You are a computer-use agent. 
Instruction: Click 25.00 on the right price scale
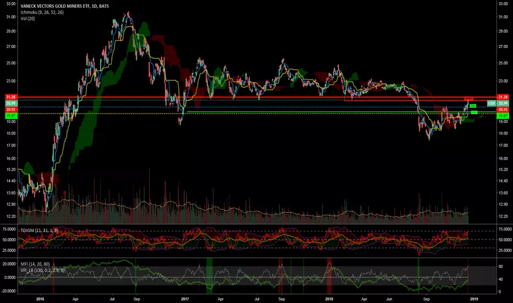point(503,63)
